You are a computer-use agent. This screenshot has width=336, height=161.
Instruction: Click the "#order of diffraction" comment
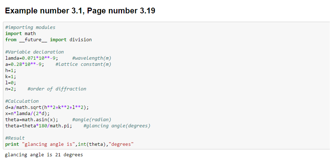click(57, 89)
